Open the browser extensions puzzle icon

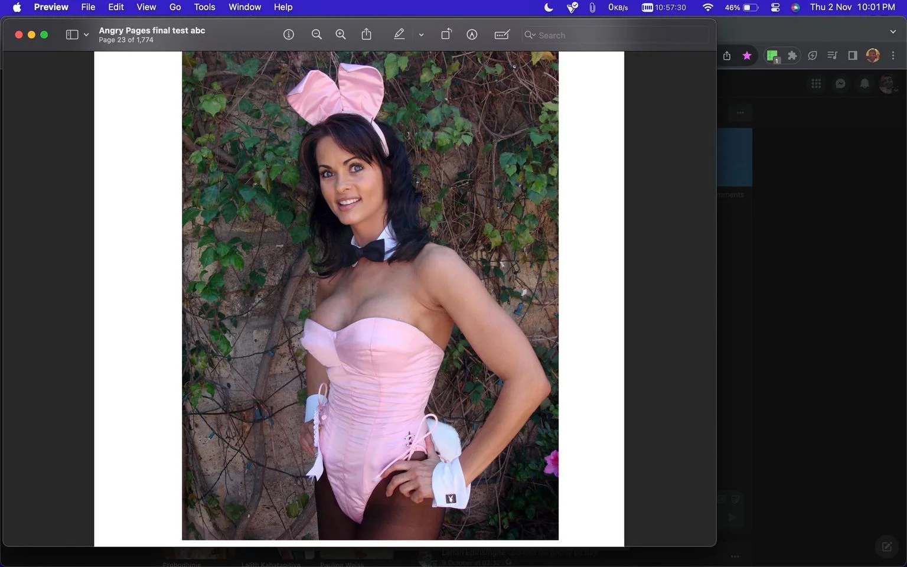[792, 56]
